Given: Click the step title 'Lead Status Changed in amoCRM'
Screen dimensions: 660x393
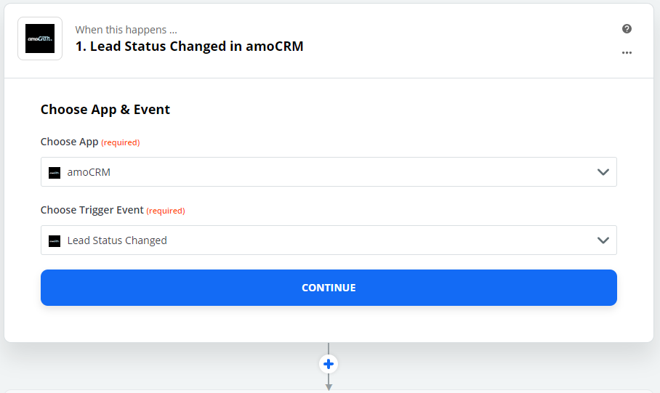Looking at the screenshot, I should tap(189, 46).
